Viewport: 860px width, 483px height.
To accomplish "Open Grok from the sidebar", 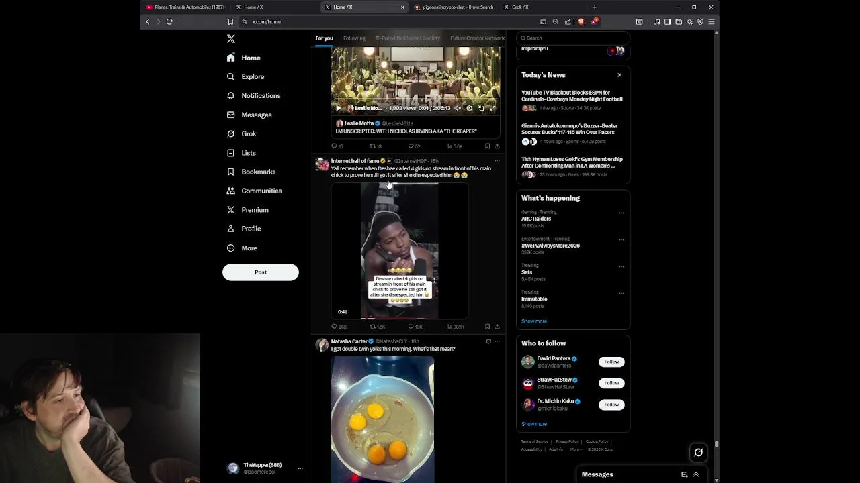I will (x=242, y=133).
